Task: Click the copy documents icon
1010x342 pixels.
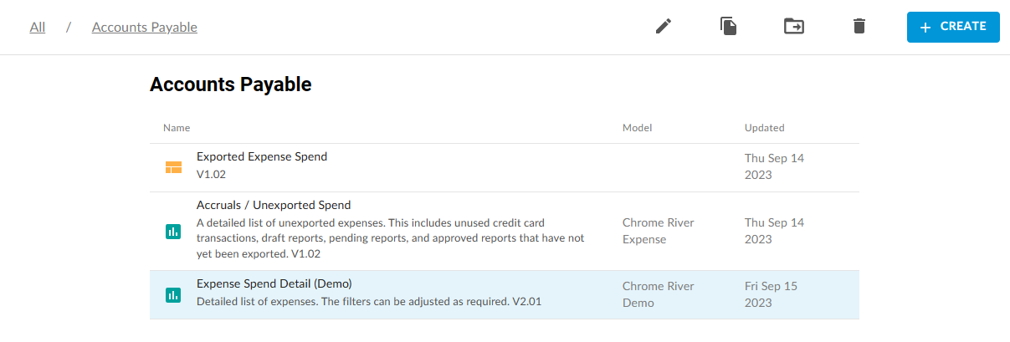Action: pyautogui.click(x=728, y=27)
